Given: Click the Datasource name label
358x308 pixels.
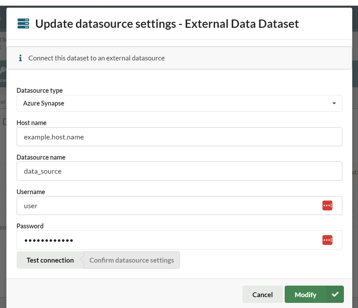Looking at the screenshot, I should [41, 157].
